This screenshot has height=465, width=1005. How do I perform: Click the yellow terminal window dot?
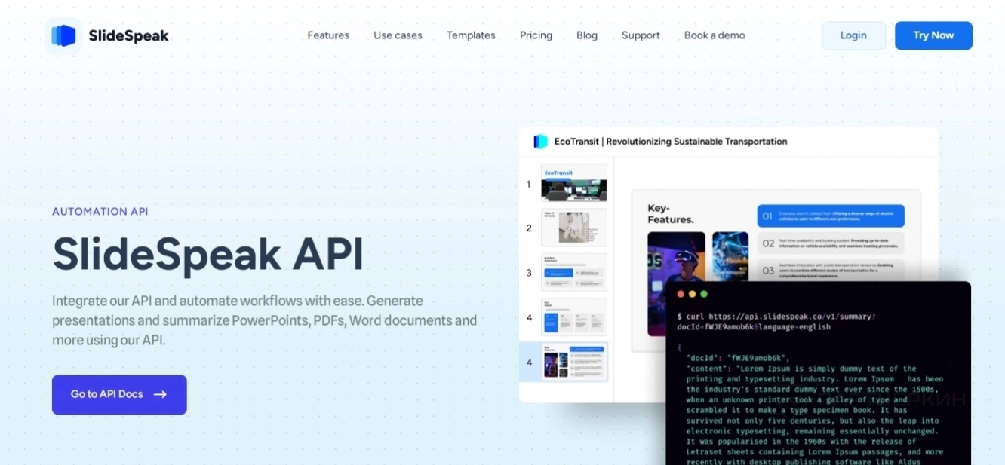tap(693, 294)
